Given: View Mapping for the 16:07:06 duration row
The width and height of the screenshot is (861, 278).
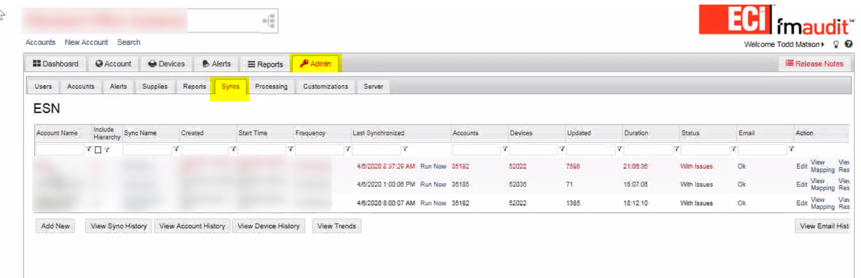Looking at the screenshot, I should (822, 184).
